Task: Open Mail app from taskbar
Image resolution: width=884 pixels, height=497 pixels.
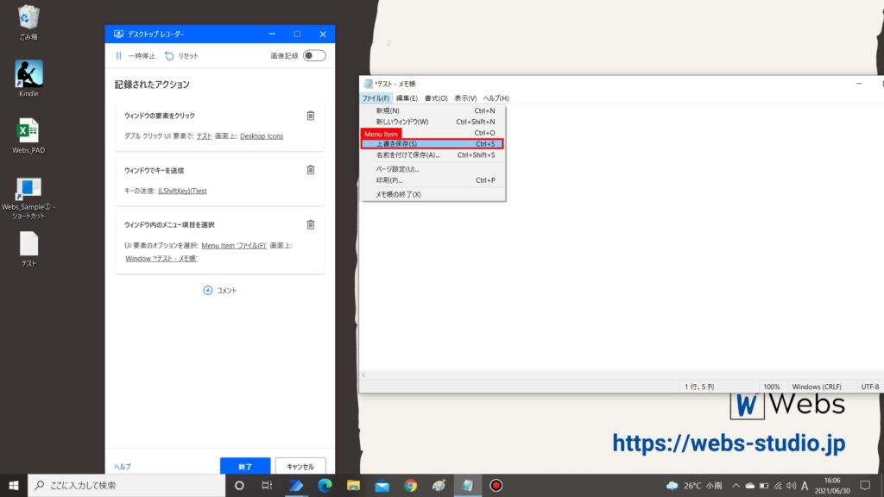Action: (x=382, y=485)
